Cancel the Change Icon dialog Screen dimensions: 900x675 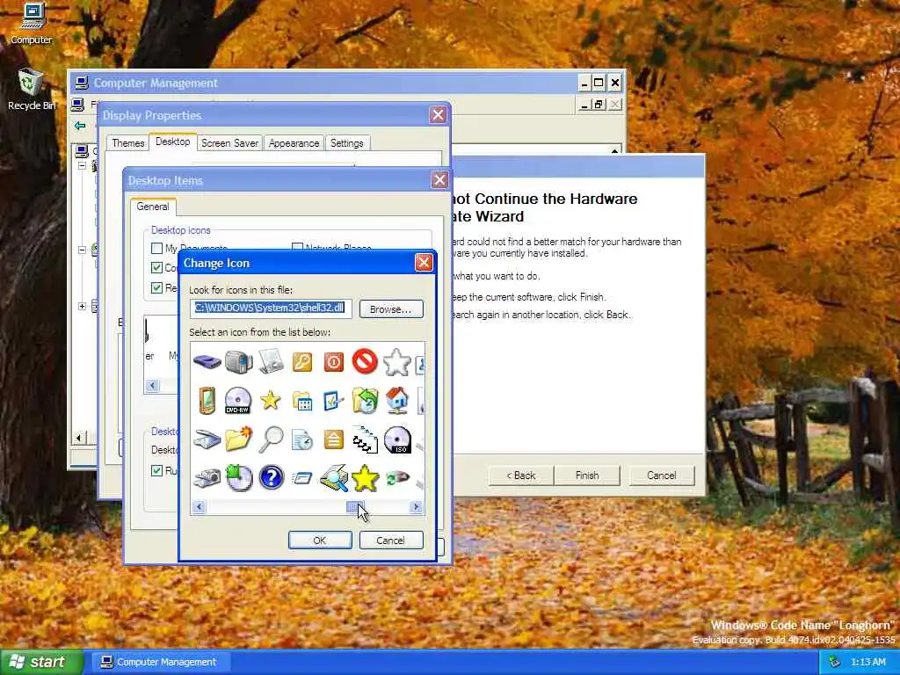tap(391, 541)
